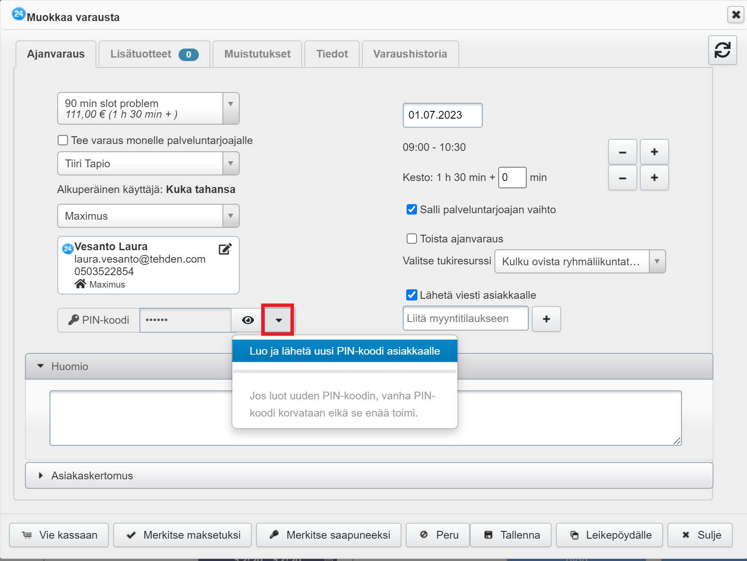Screen dimensions: 747x561
Task: Click minus button beside time 09:00 - 10:30
Action: pyautogui.click(x=622, y=152)
